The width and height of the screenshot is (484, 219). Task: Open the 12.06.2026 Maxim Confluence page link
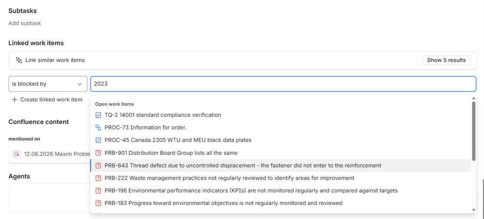pos(57,154)
